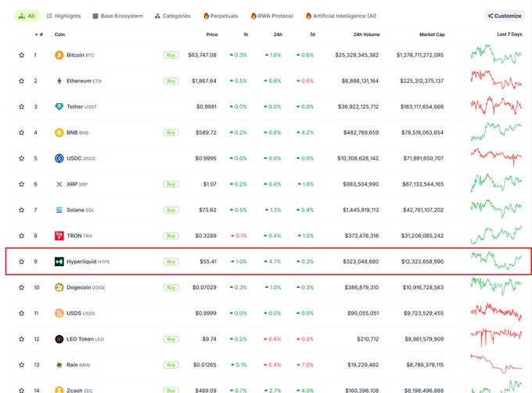Click the Bitcoin coin logo
Screen dimensions: 532x393
[x=59, y=55]
